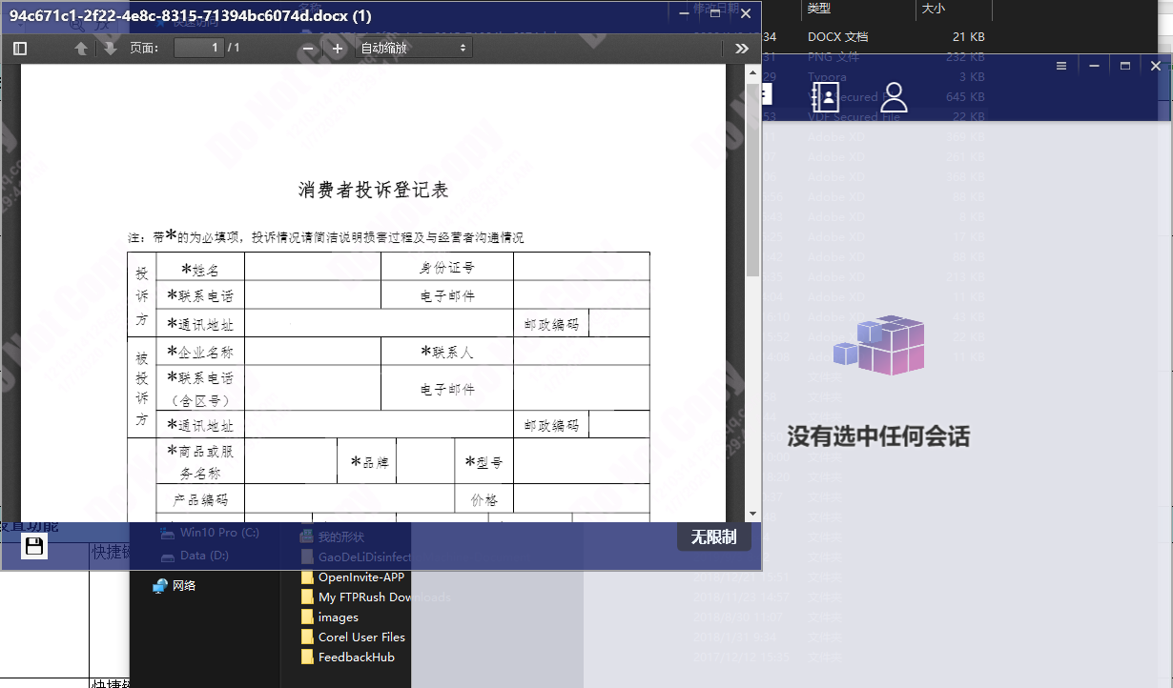This screenshot has height=688, width=1173.
Task: Open the contacts address book icon
Action: [x=825, y=97]
